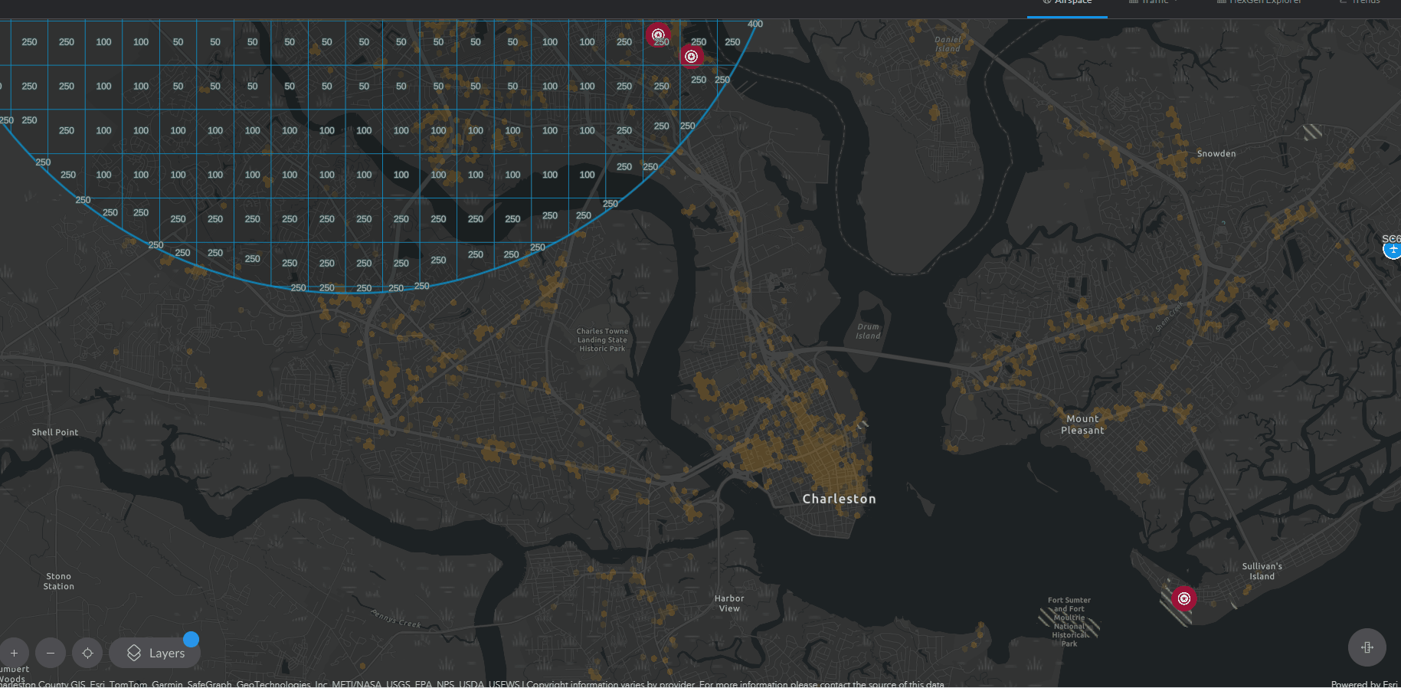The height and width of the screenshot is (688, 1401).
Task: Zoom in with the plus button
Action: click(x=14, y=653)
